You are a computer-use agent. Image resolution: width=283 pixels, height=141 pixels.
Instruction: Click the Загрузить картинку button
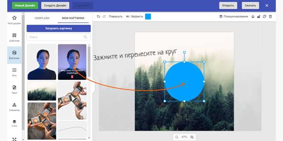[58, 29]
